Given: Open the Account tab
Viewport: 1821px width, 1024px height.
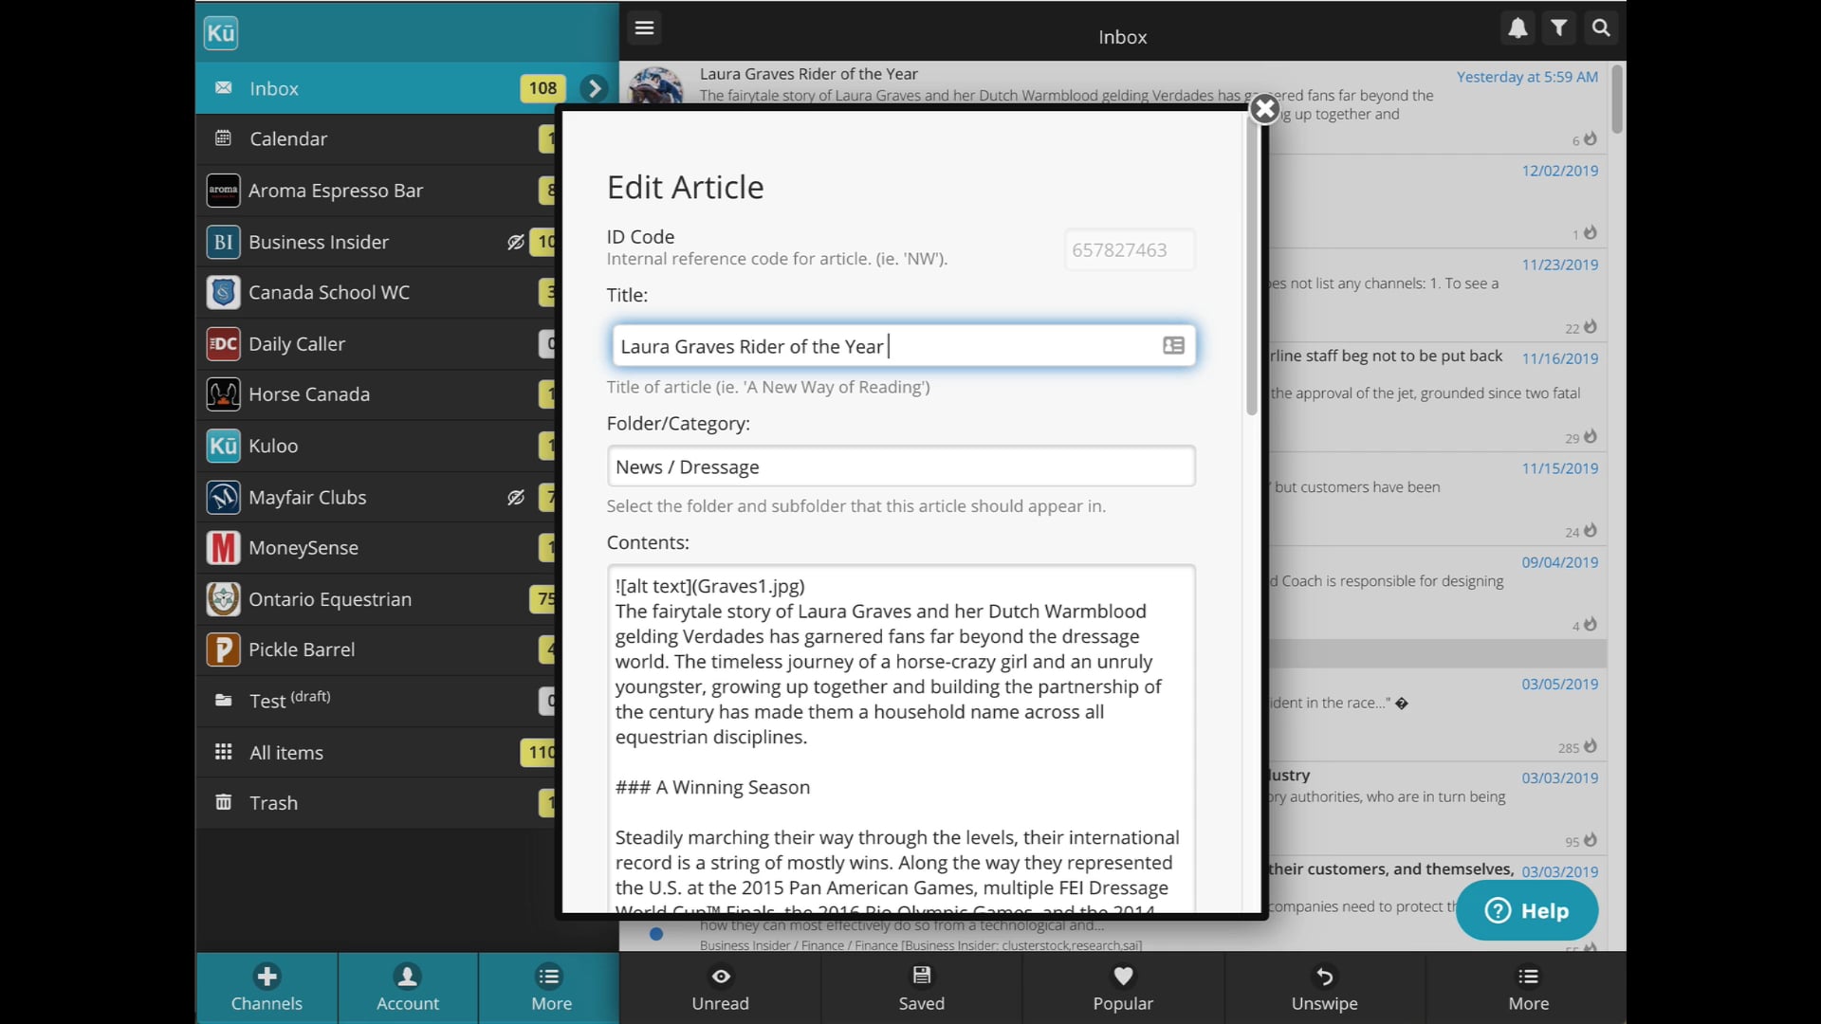Looking at the screenshot, I should (408, 988).
